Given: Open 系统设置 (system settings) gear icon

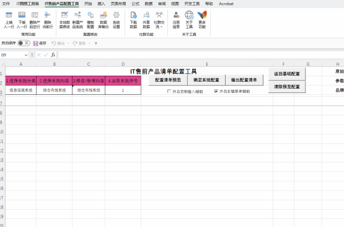Looking at the screenshot, I should (x=117, y=15).
